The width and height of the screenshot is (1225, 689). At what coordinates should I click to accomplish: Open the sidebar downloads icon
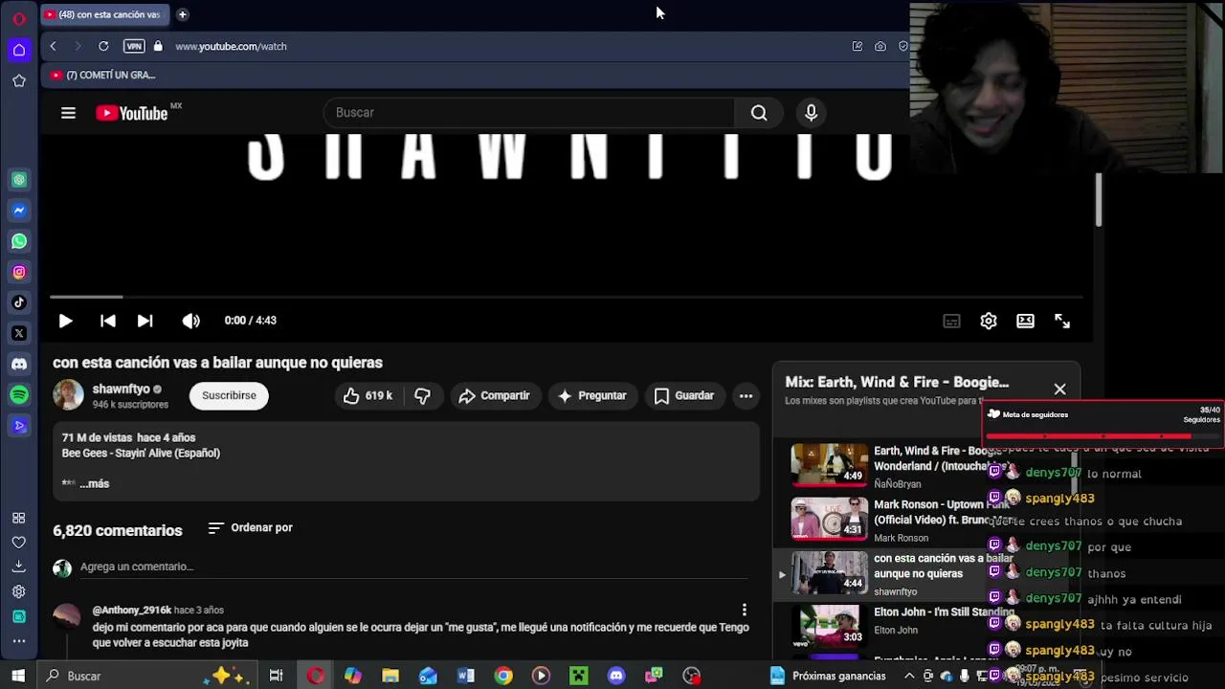tap(19, 567)
